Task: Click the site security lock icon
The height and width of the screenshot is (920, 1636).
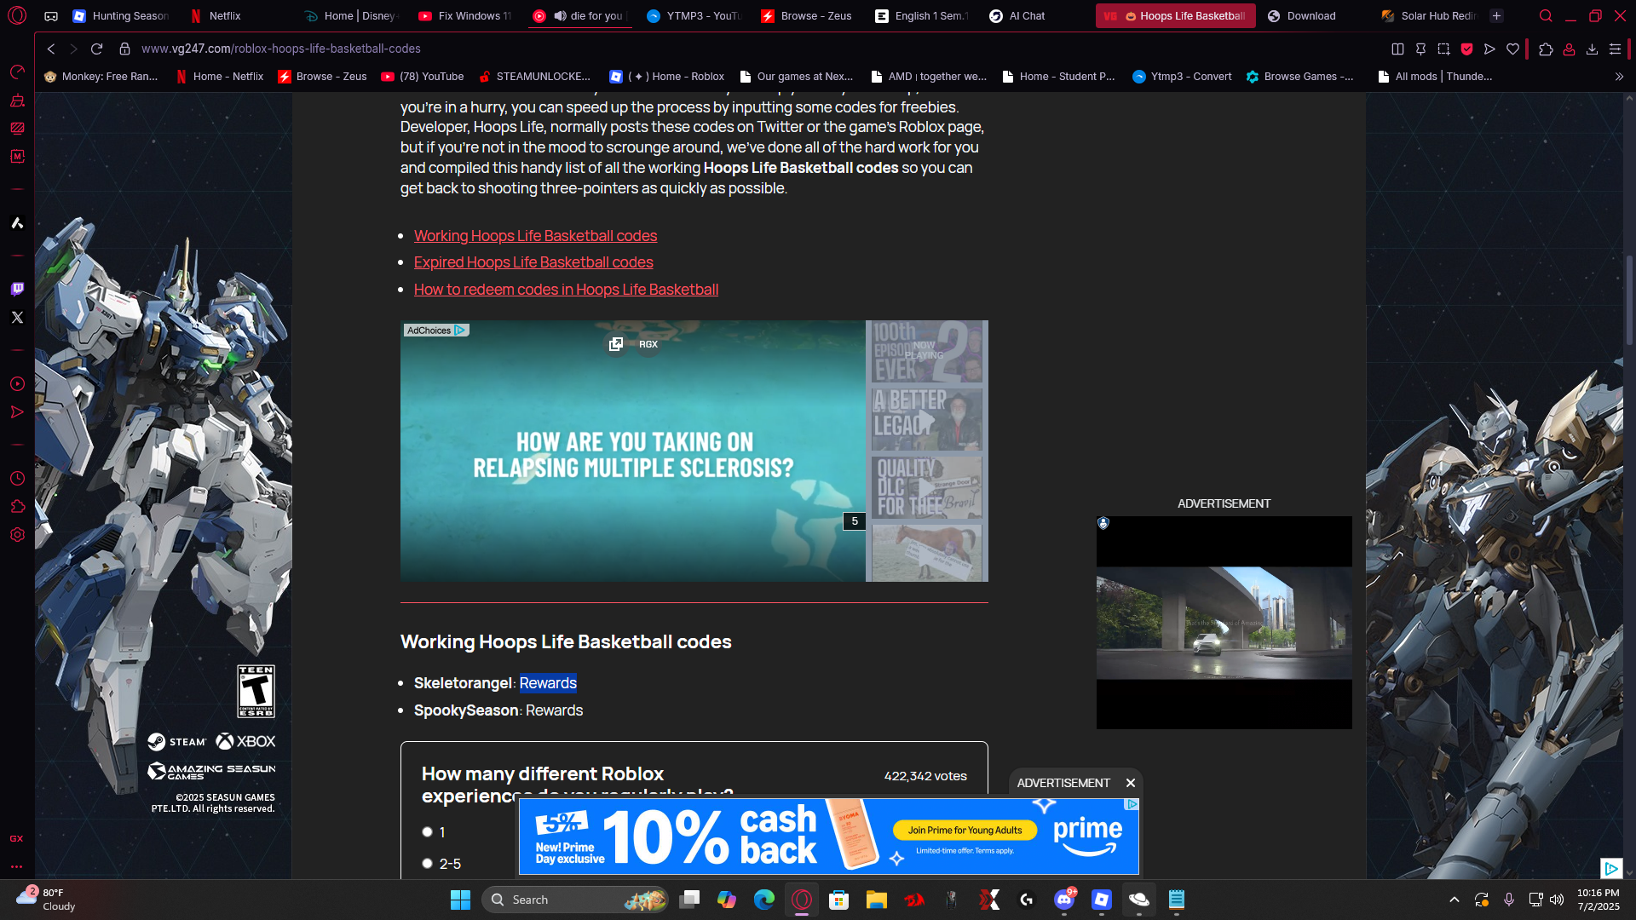Action: coord(124,49)
